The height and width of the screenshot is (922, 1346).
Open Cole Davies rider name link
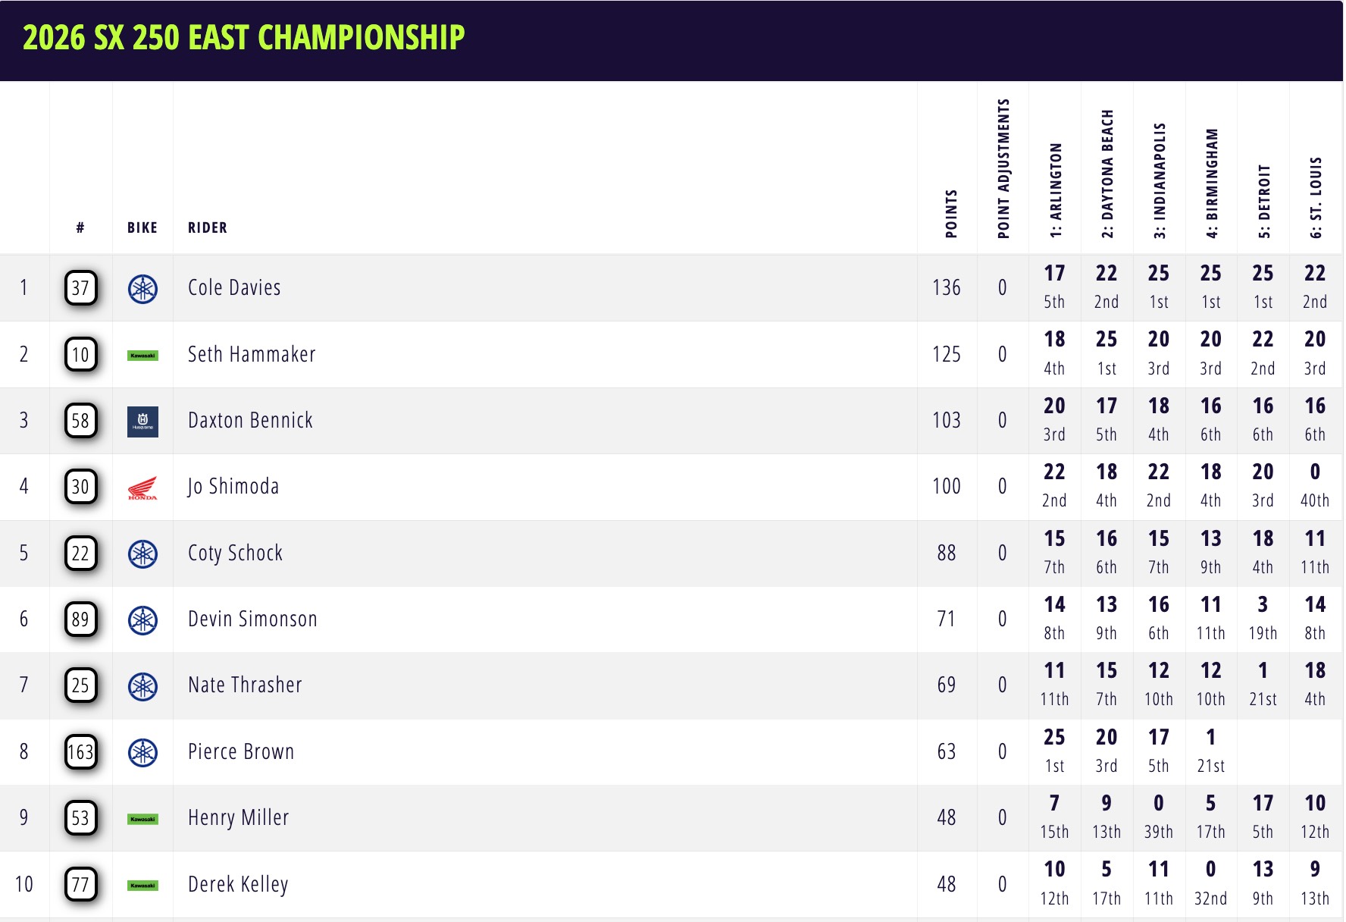(x=234, y=288)
